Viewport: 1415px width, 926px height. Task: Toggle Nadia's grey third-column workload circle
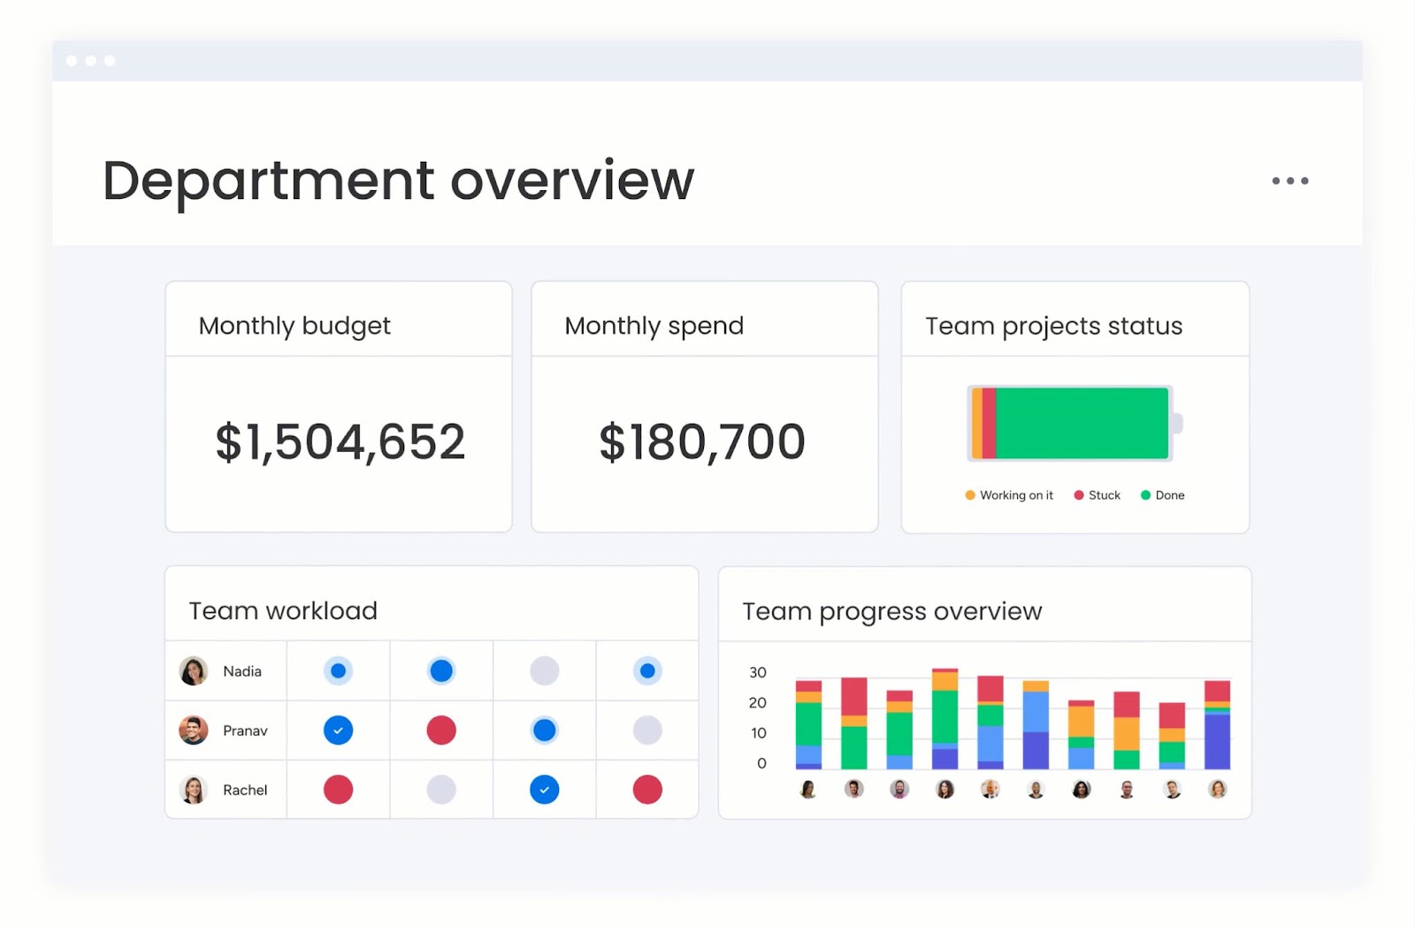(545, 671)
